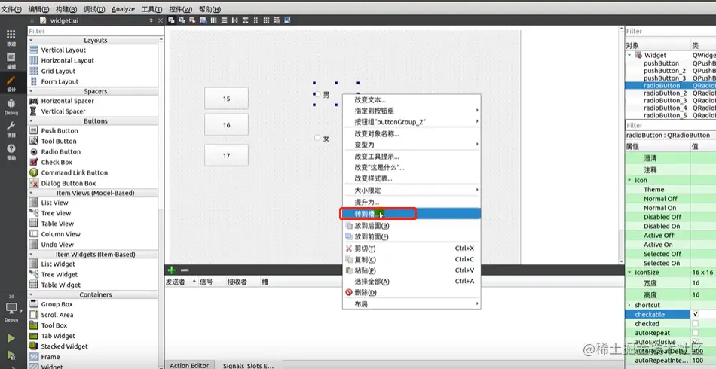This screenshot has height=369, width=716.
Task: Select the 男 radio button on the form
Action: click(x=322, y=94)
